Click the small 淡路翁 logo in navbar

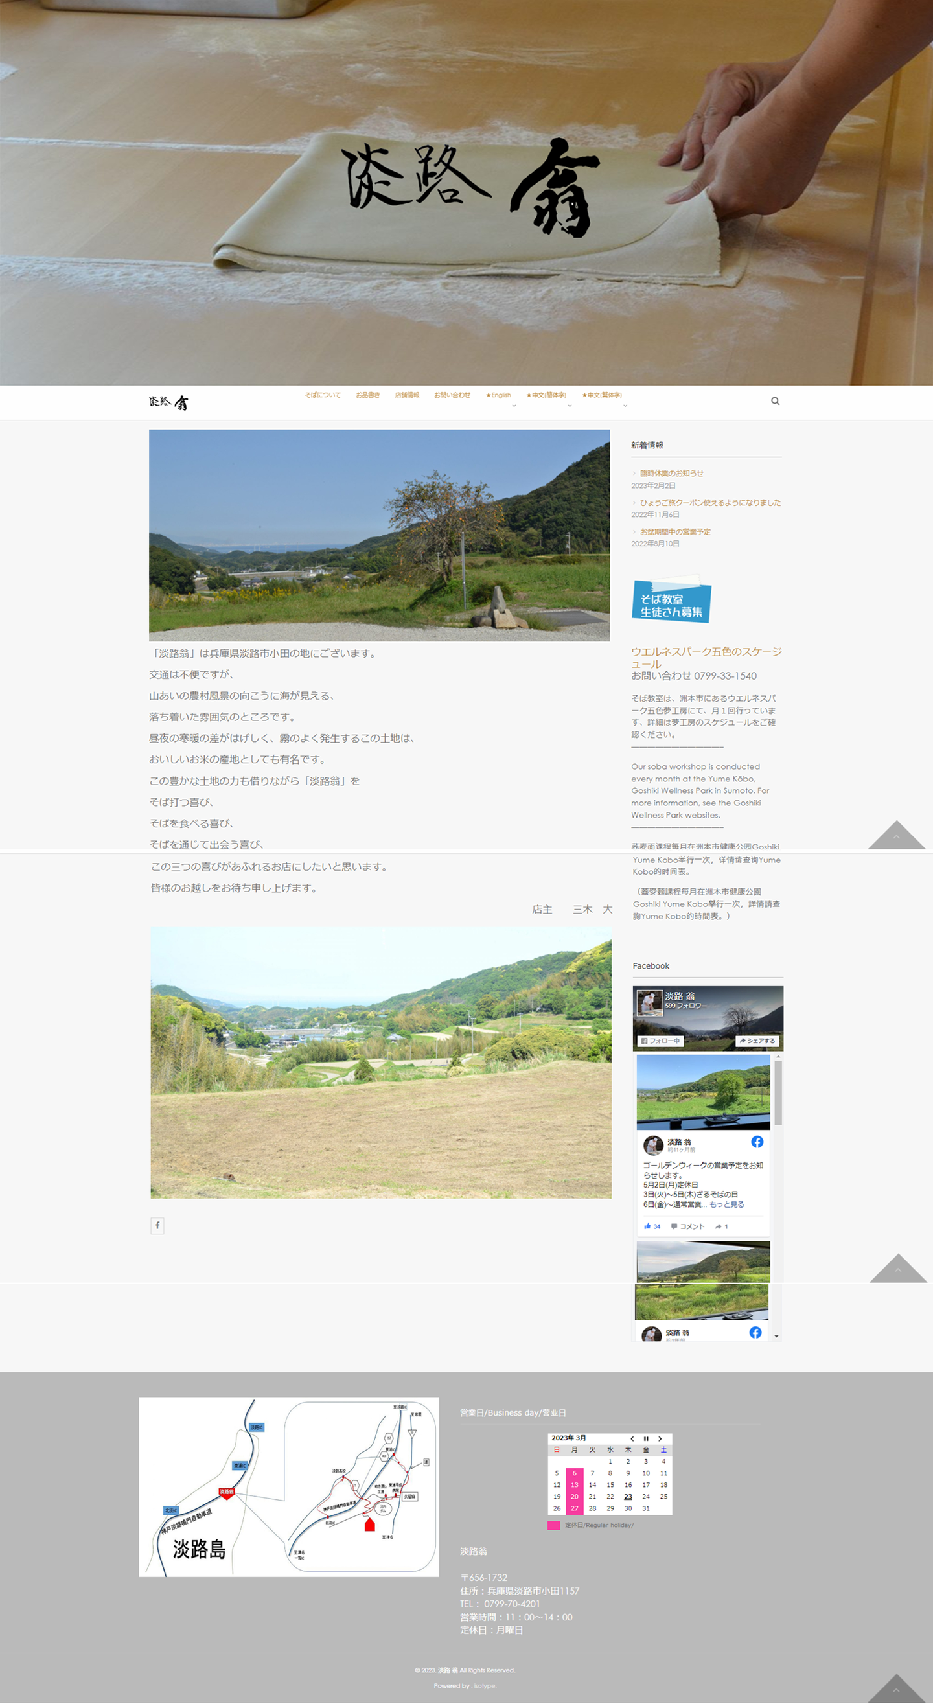(x=168, y=402)
